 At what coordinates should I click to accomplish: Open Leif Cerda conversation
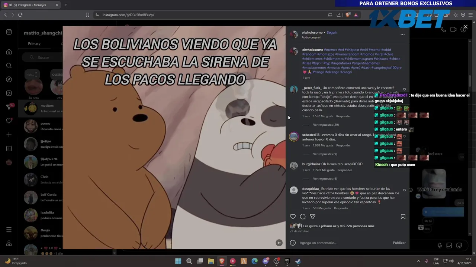[x=40, y=197]
